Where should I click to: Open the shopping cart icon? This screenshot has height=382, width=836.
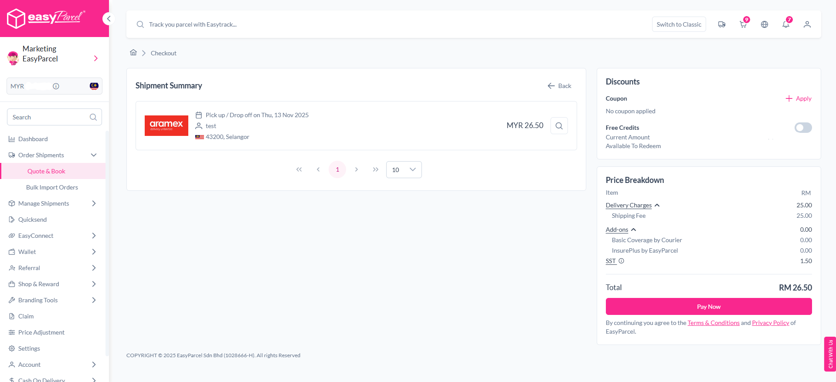pos(743,24)
